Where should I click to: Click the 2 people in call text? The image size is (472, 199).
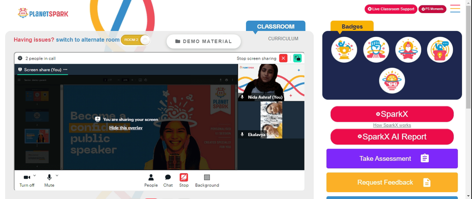tap(40, 58)
